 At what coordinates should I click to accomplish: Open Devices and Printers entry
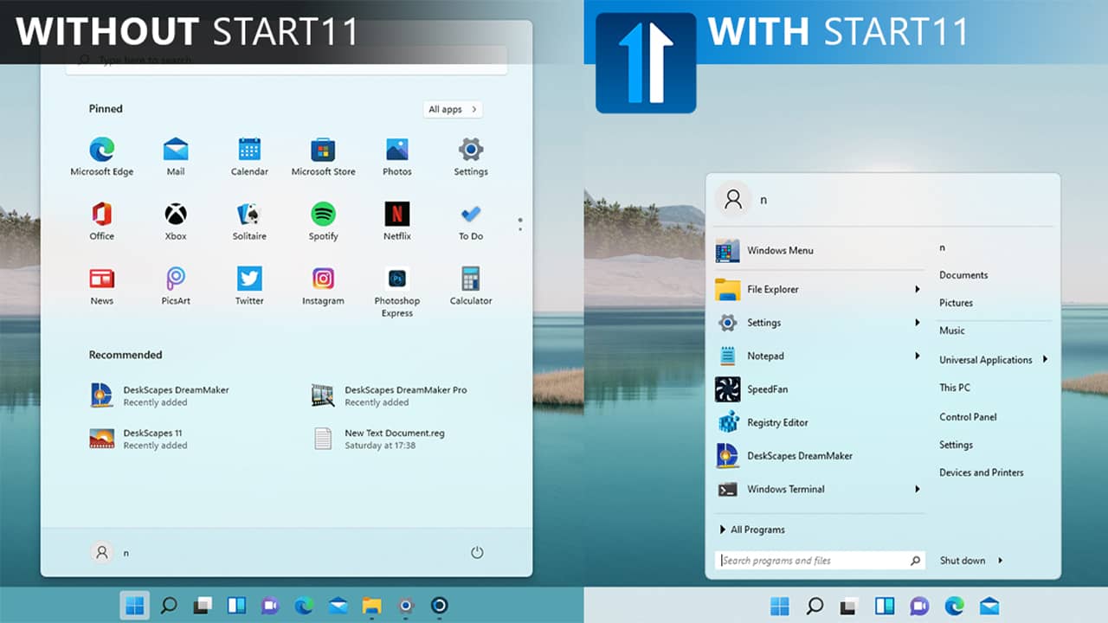pos(981,472)
